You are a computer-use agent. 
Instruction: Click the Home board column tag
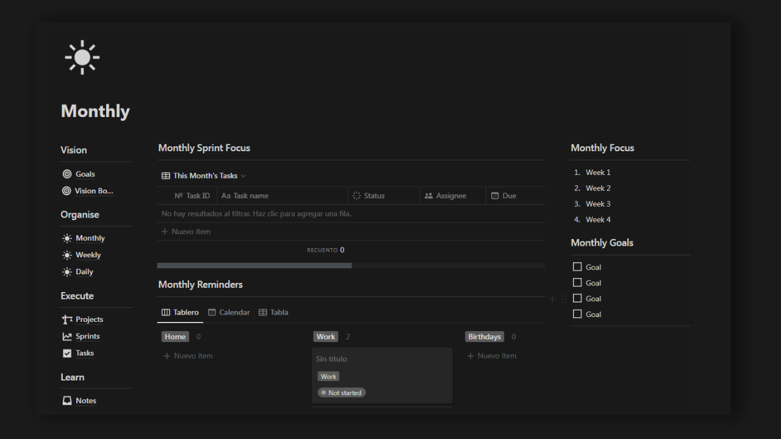175,337
